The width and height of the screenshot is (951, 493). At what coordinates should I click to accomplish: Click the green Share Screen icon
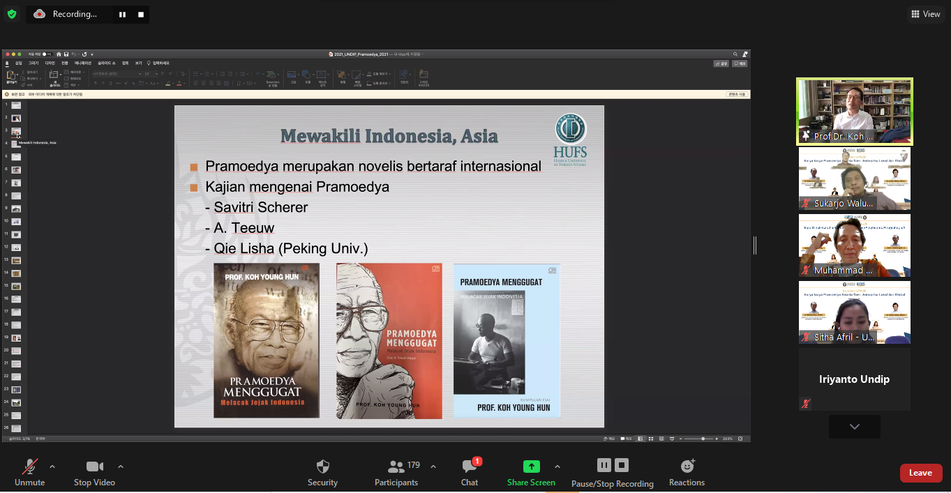(531, 467)
